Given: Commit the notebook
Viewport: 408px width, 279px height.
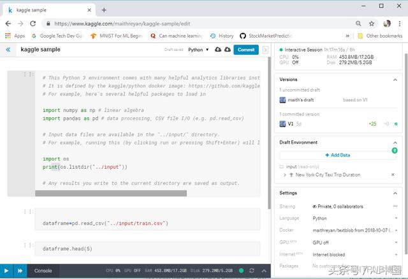Looking at the screenshot, I should 246,50.
